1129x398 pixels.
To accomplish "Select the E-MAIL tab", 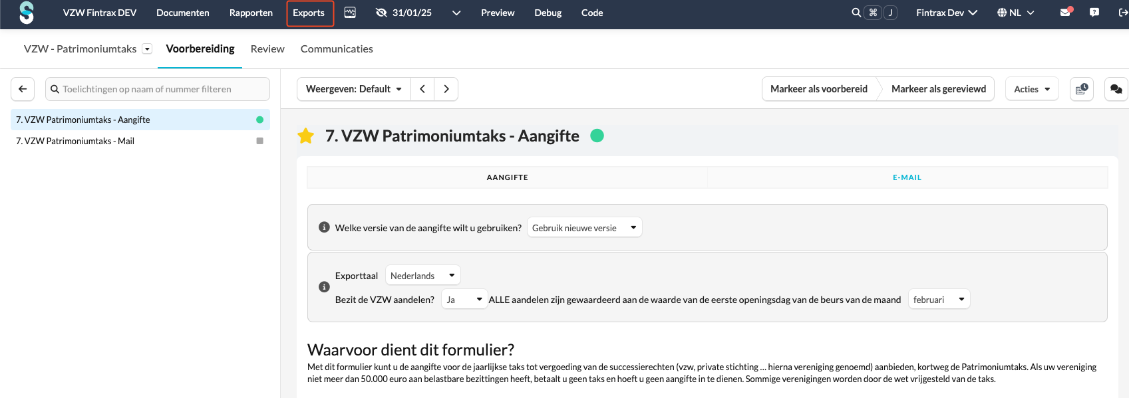I will tap(907, 177).
